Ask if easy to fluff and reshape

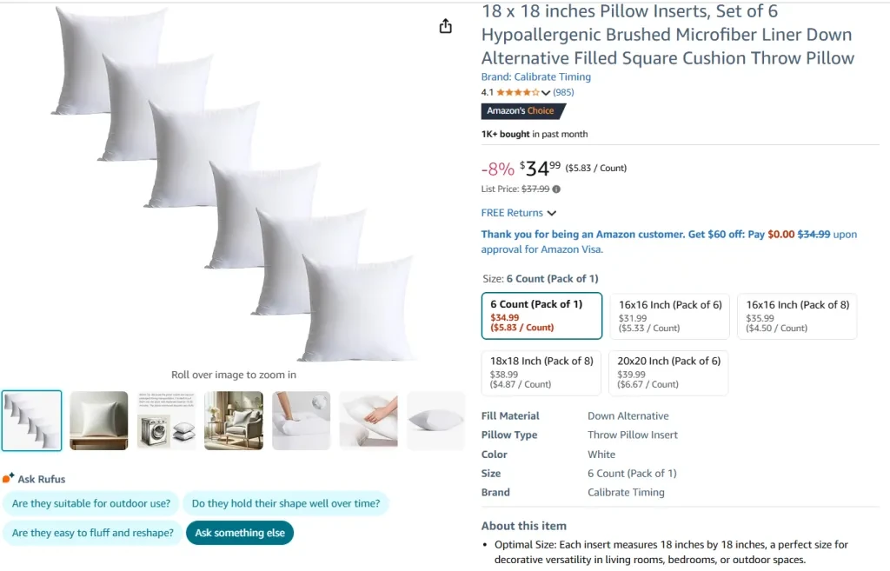tap(92, 533)
